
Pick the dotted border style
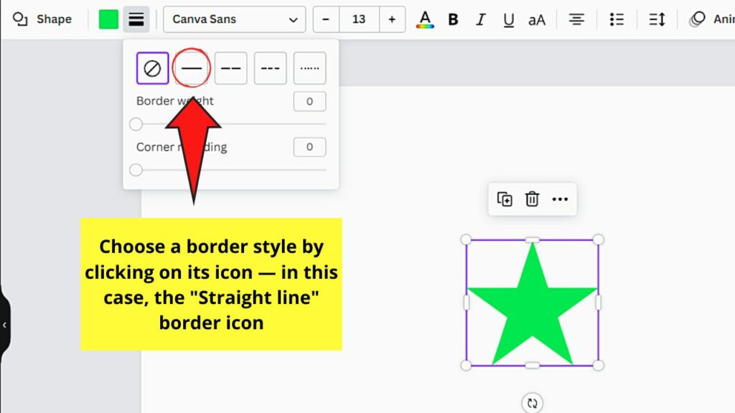310,67
